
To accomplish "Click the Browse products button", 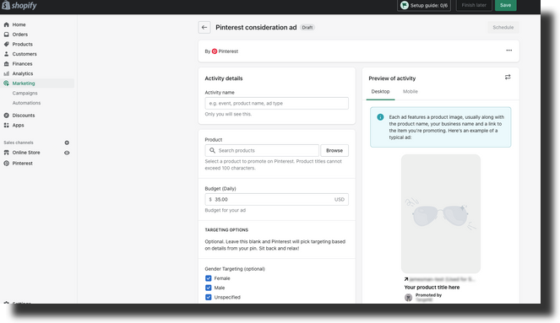I will tap(334, 150).
